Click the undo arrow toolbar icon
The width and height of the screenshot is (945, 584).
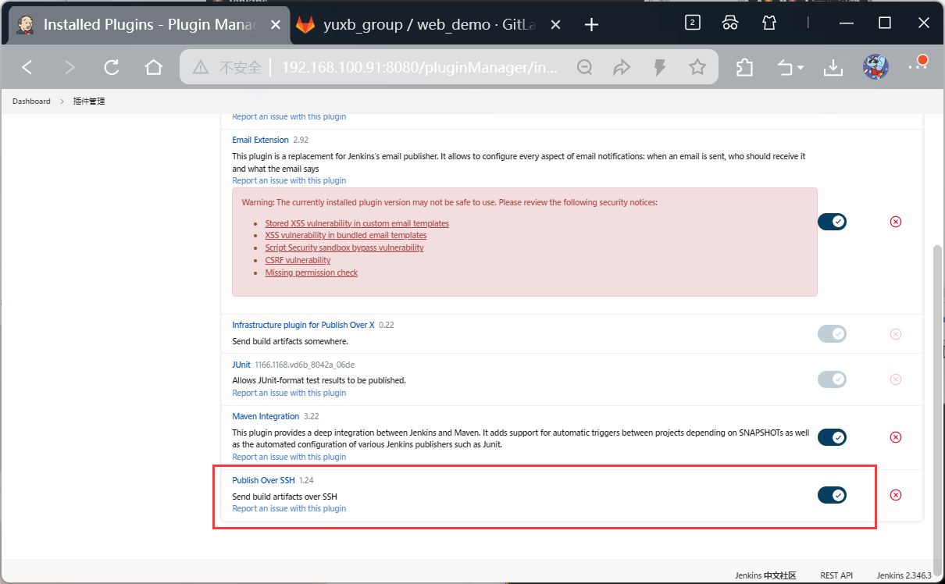click(786, 68)
